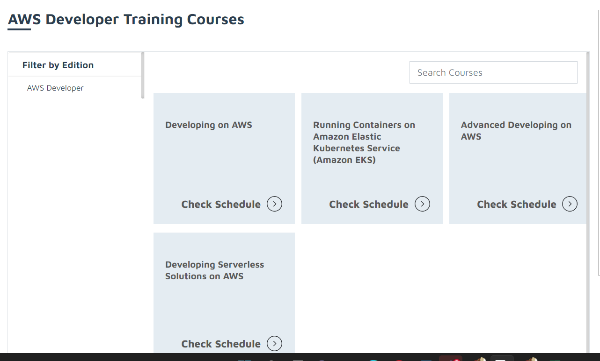
Task: Select the Developing on AWS course title
Action: pos(209,125)
